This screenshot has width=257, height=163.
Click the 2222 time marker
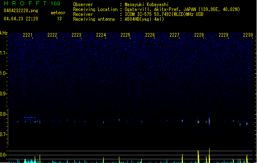tap(52, 35)
